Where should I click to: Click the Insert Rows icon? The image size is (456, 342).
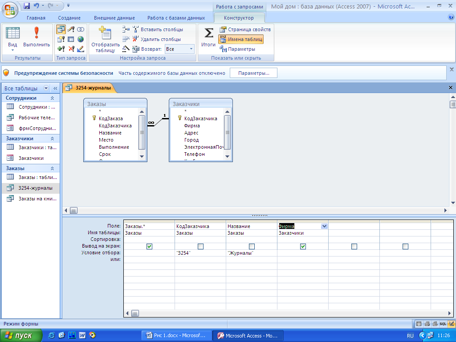click(x=126, y=29)
